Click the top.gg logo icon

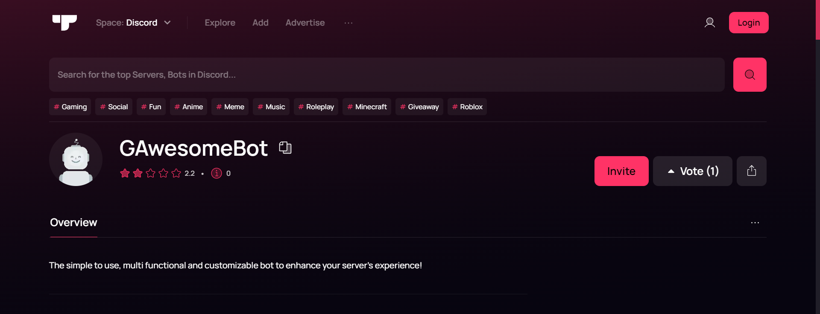64,23
